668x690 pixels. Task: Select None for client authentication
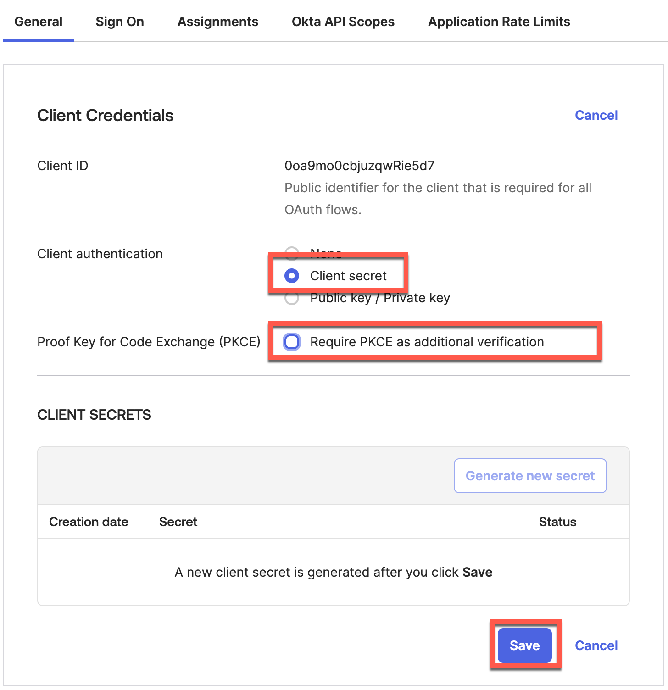[x=292, y=252]
